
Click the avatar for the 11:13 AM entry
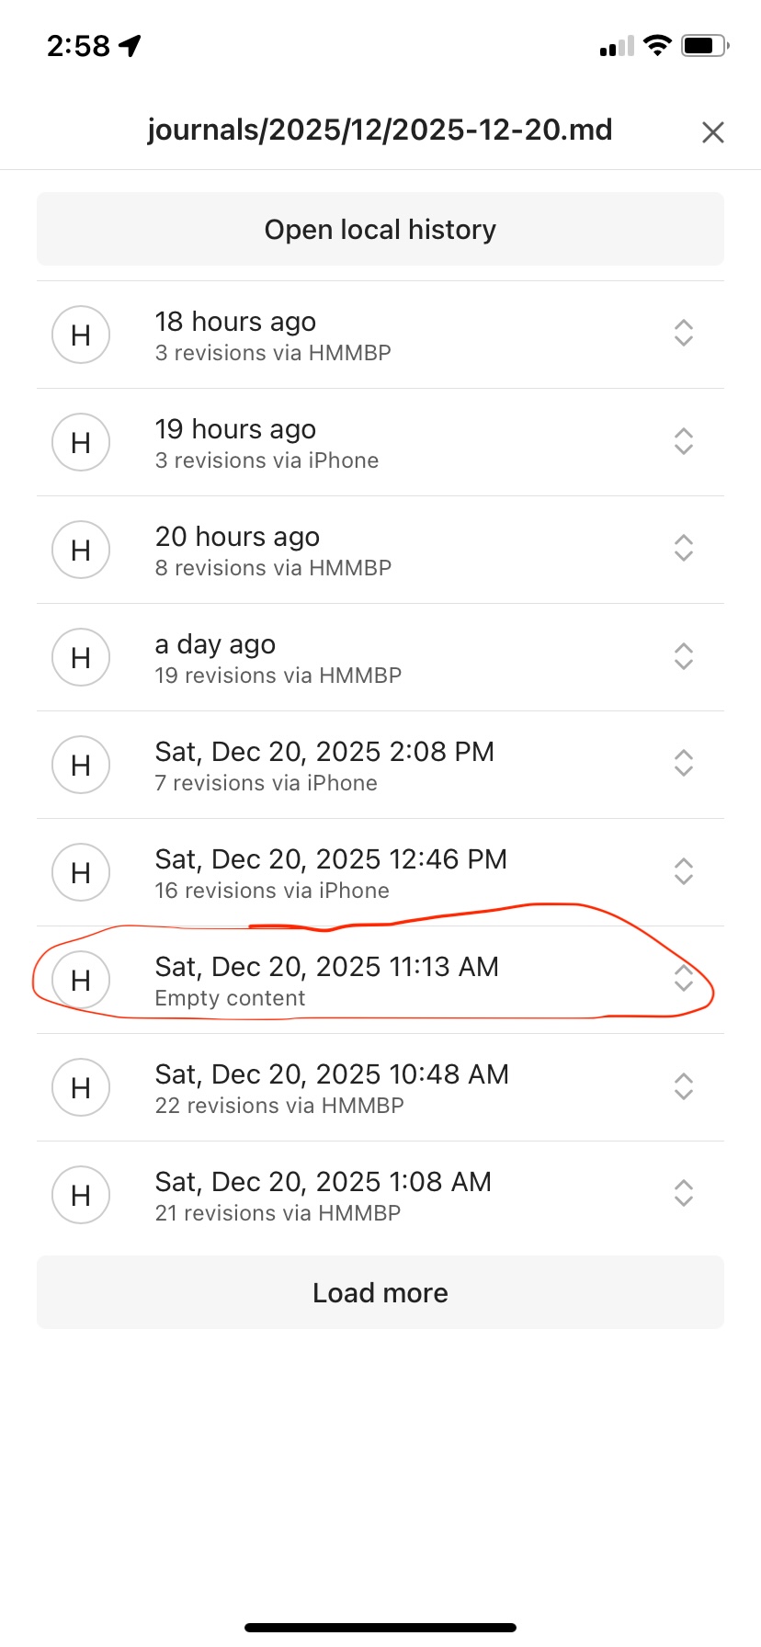point(81,980)
